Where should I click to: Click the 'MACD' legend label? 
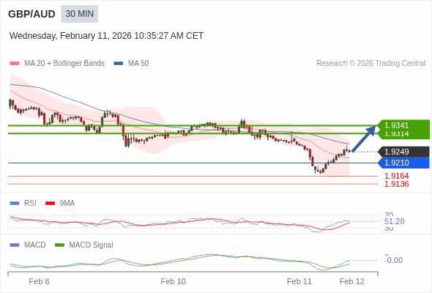pyautogui.click(x=35, y=245)
